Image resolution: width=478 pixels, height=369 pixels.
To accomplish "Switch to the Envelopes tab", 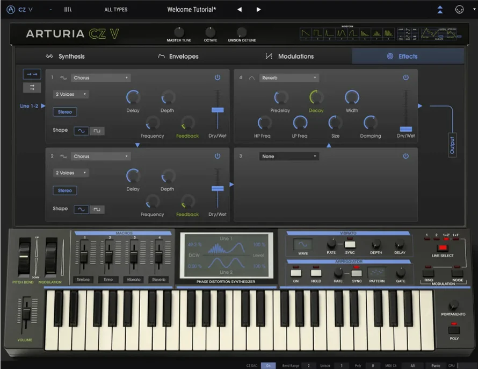I will (178, 56).
